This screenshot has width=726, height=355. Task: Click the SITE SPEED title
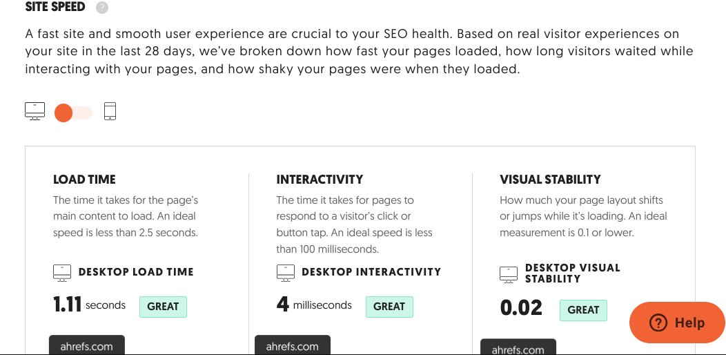pos(55,7)
